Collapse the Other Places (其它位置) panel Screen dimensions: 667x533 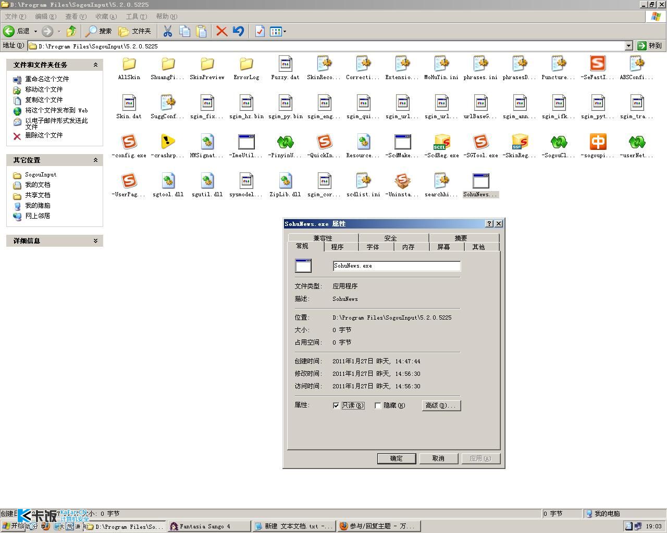(95, 160)
